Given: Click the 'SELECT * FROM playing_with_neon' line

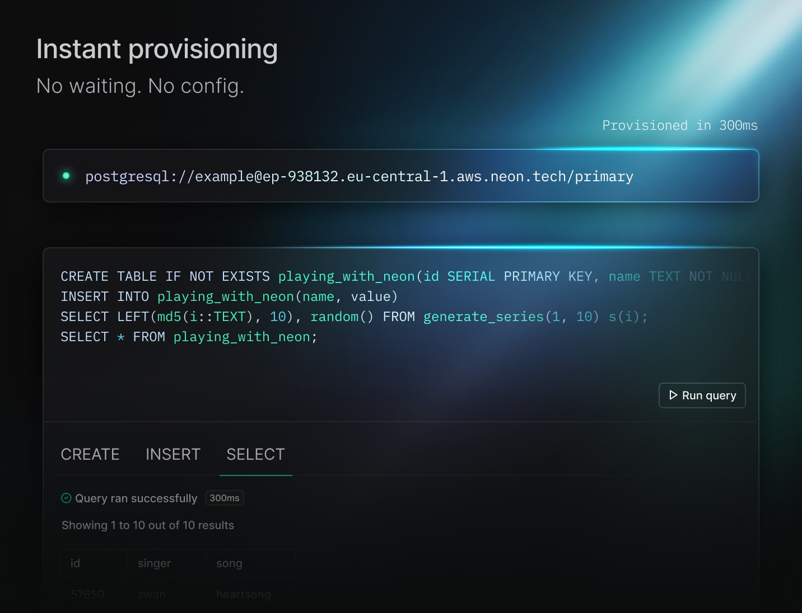Looking at the screenshot, I should coord(189,337).
